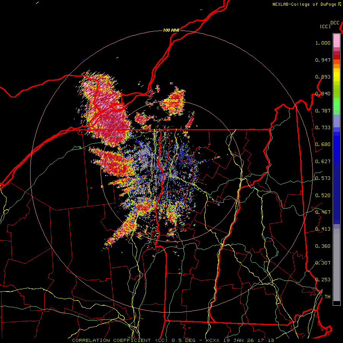Click the 19 JAN 26 date text
343x343 pixels.
pos(239,340)
